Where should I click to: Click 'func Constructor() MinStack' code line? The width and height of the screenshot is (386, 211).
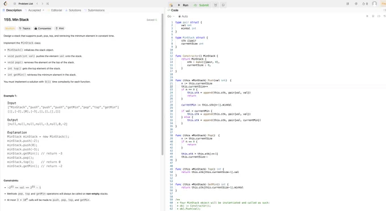click(x=196, y=56)
